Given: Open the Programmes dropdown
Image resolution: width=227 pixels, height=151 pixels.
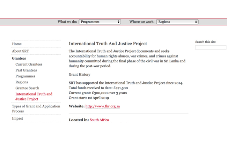Looking at the screenshot, I should (100, 22).
